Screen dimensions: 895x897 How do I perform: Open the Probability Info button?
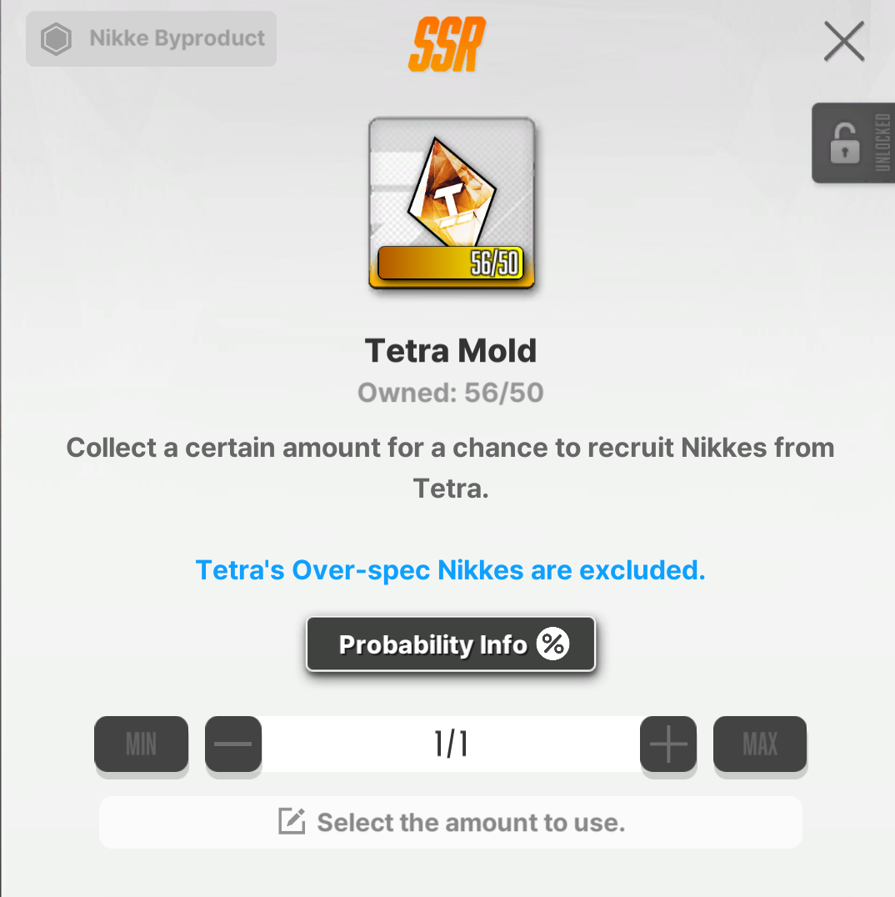click(x=451, y=644)
